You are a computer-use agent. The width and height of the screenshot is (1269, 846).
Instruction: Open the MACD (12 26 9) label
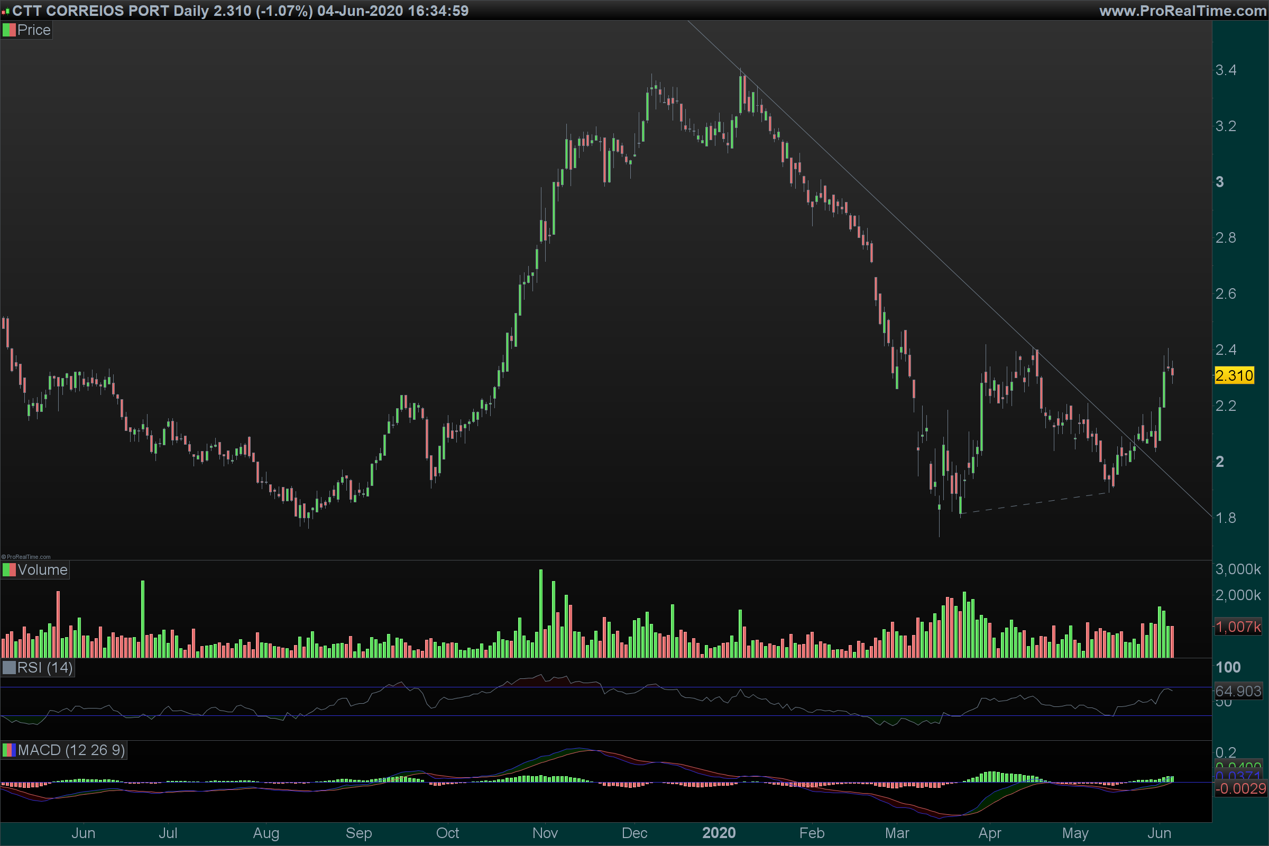coord(71,750)
